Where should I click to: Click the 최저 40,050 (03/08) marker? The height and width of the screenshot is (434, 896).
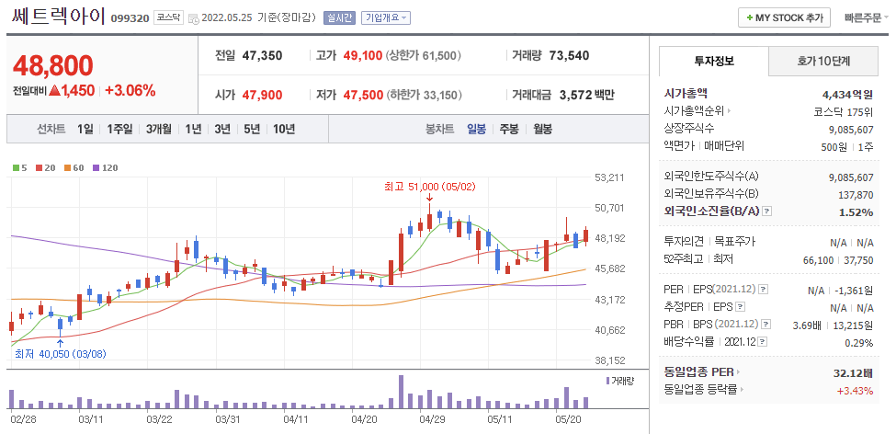61,354
